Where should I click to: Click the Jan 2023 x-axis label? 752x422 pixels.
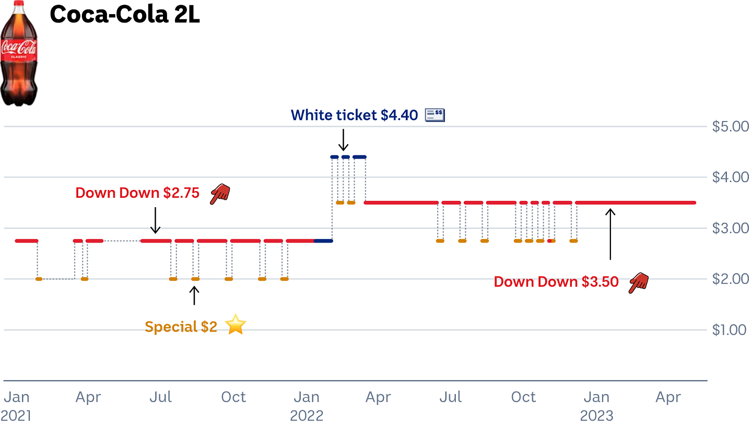[596, 406]
